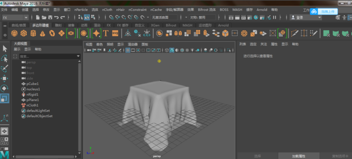Click the Save scene icon
Viewport: 352px width, 159px height.
click(x=50, y=17)
